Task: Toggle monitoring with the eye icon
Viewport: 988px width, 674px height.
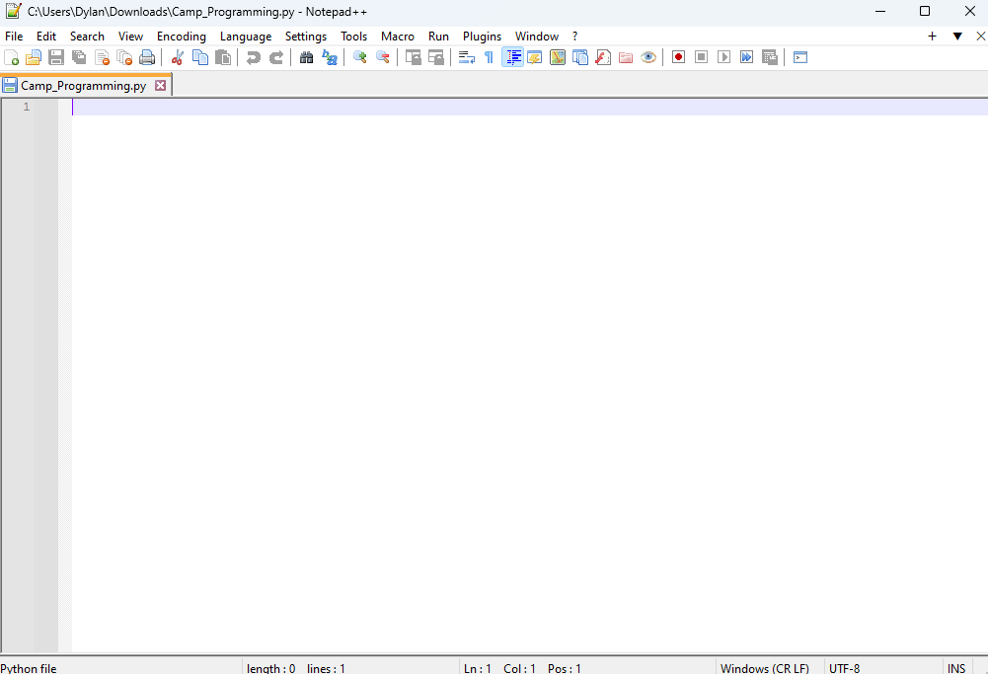Action: click(648, 57)
